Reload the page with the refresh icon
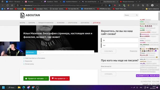 pos(7,5)
